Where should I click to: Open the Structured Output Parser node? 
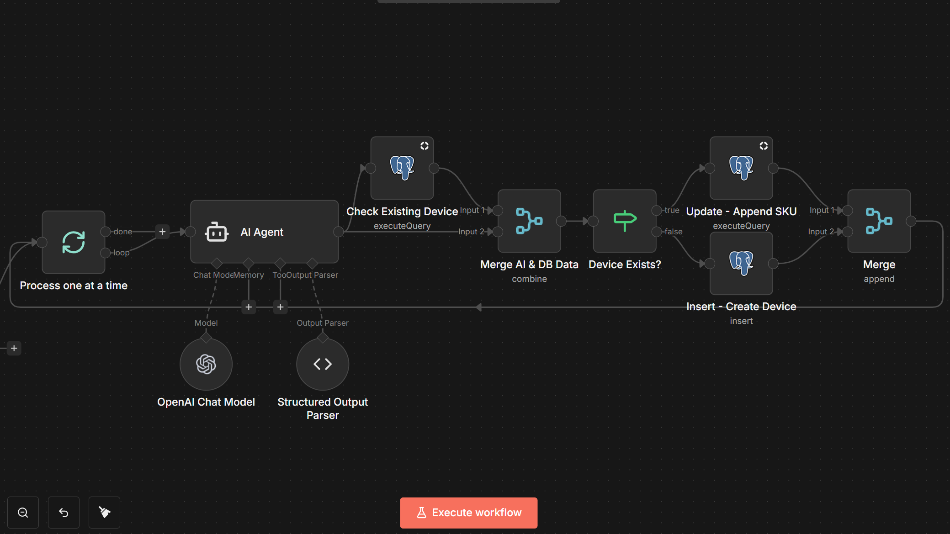pos(323,364)
